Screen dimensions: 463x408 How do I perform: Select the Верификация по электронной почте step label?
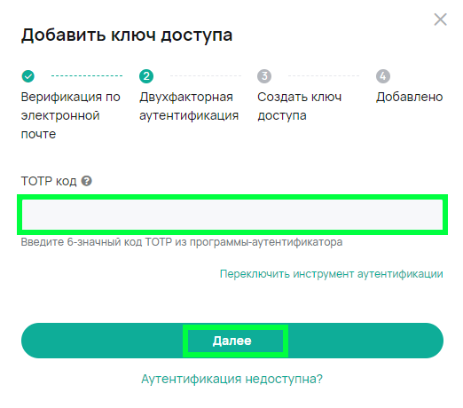pyautogui.click(x=71, y=115)
